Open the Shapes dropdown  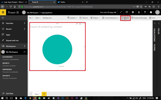[95, 18]
